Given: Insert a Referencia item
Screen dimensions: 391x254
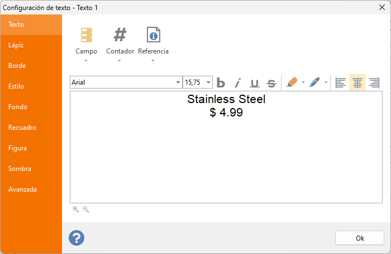Looking at the screenshot, I should (153, 44).
